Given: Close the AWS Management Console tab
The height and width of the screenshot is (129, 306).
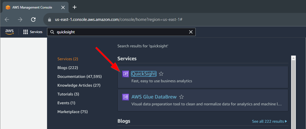Looking at the screenshot, I should pos(63,7).
